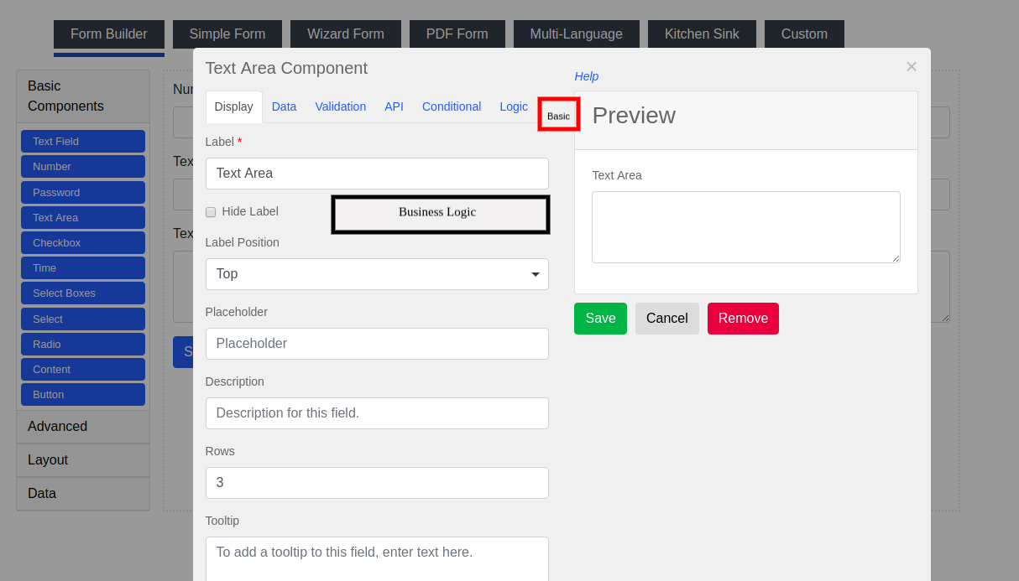Open the Kitchen Sink example
The image size is (1019, 581).
(x=702, y=34)
